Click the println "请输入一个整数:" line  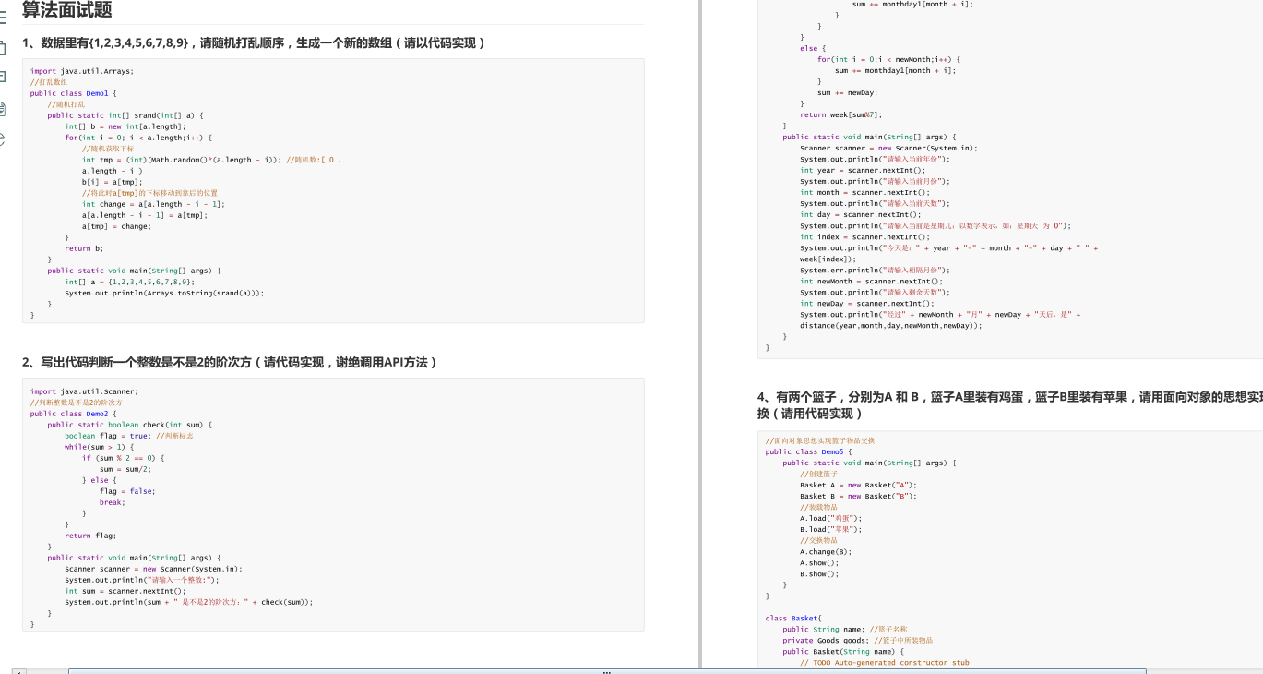pyautogui.click(x=140, y=580)
